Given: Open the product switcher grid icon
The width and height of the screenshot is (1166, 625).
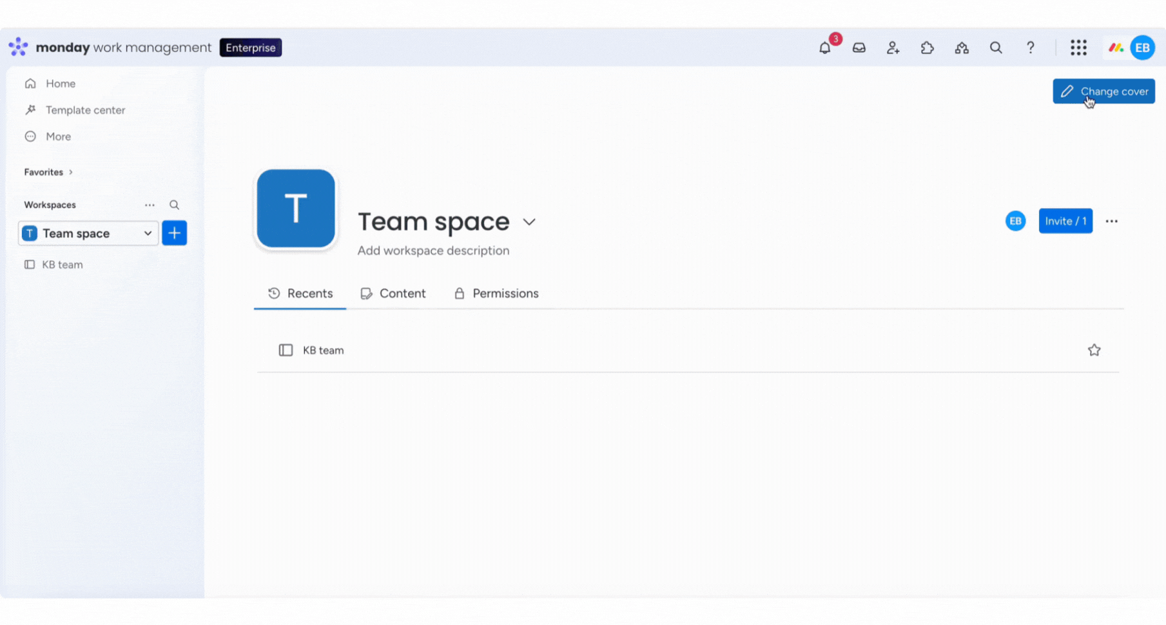Looking at the screenshot, I should 1078,48.
